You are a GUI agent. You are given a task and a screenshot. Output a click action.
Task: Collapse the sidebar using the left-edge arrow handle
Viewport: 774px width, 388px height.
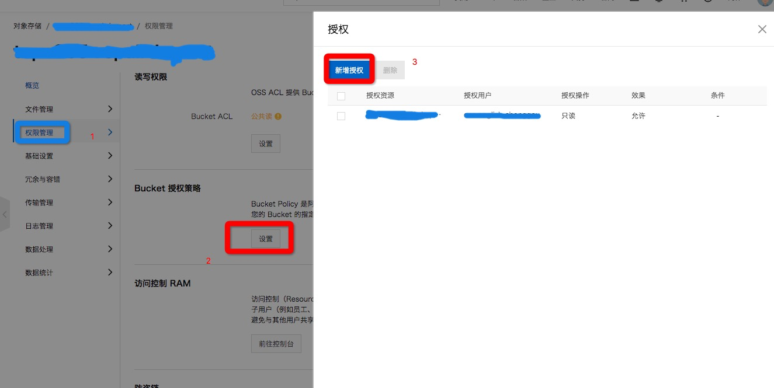5,215
